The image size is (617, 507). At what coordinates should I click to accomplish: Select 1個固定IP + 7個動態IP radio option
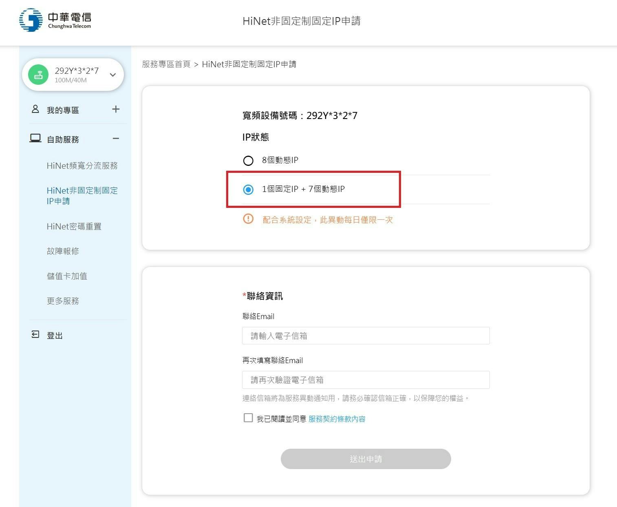[x=248, y=190]
